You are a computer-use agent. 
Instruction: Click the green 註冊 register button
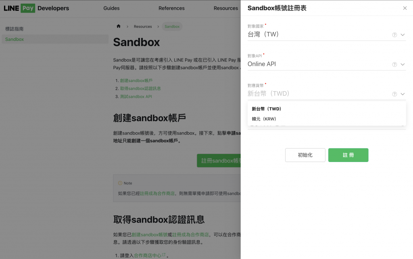(348, 155)
